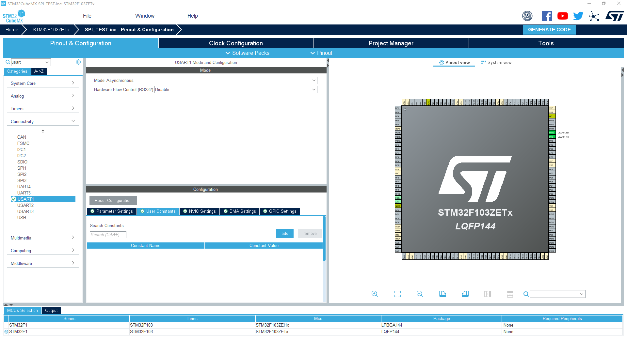
Task: Rotate the chip package clockwise
Action: click(442, 294)
